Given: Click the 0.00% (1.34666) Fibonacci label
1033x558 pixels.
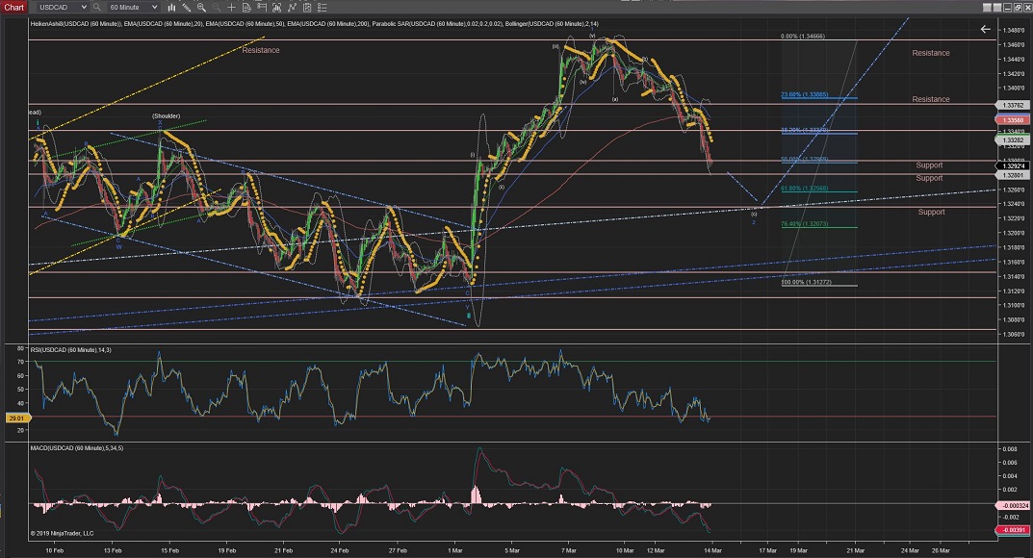Looking at the screenshot, I should pyautogui.click(x=802, y=37).
